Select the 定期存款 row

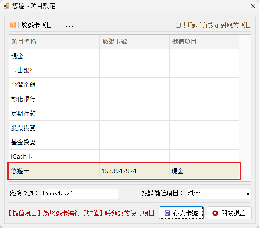pyautogui.click(x=124, y=113)
